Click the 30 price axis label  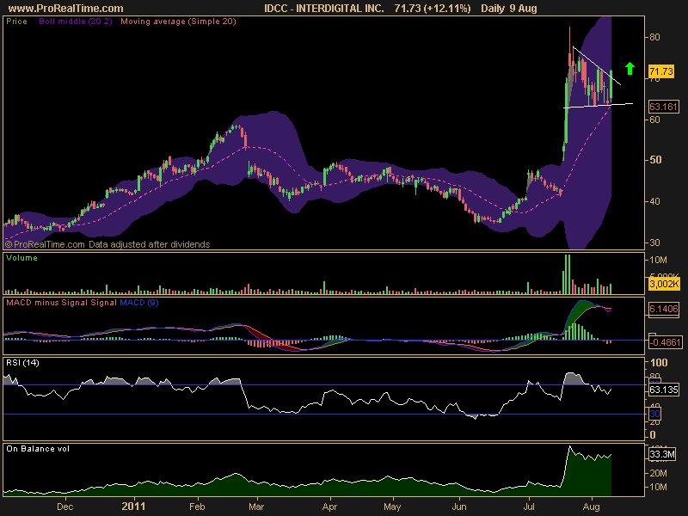click(654, 243)
